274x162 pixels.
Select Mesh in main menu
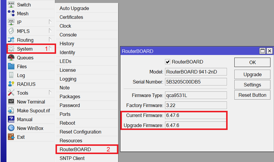click(x=31, y=14)
